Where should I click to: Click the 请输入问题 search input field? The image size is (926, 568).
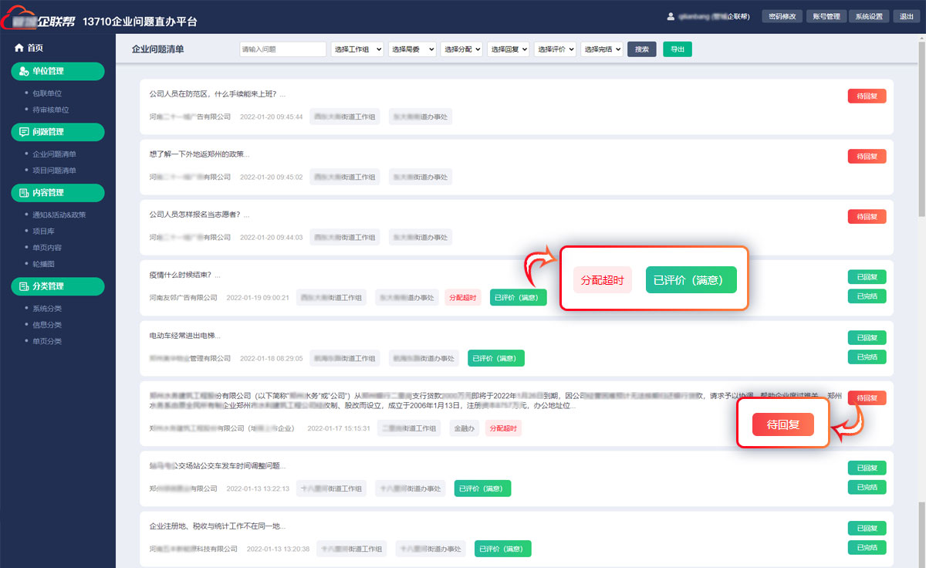pos(282,49)
